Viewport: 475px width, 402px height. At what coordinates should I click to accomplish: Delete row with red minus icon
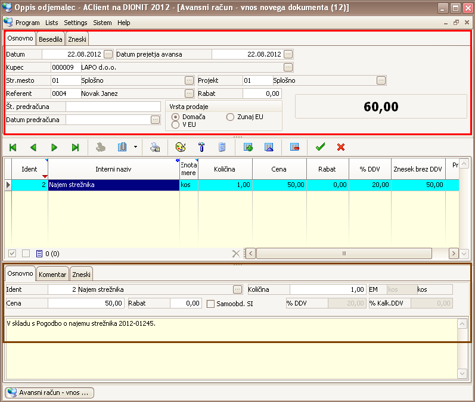click(294, 147)
